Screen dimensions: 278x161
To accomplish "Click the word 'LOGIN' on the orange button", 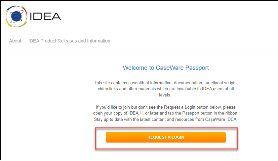I will pyautogui.click(x=178, y=137).
